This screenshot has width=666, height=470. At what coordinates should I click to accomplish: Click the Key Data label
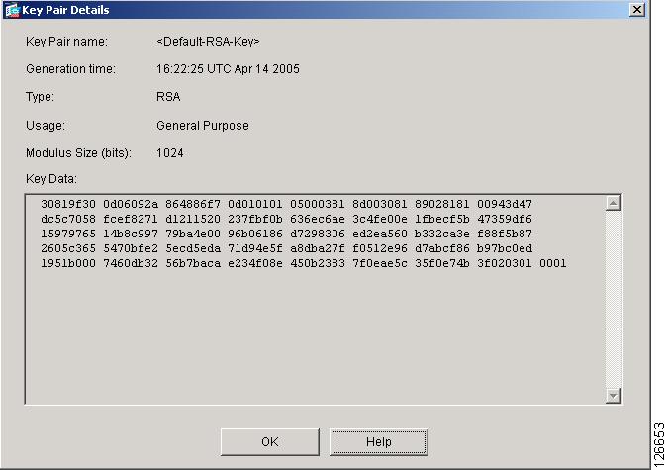click(x=51, y=179)
